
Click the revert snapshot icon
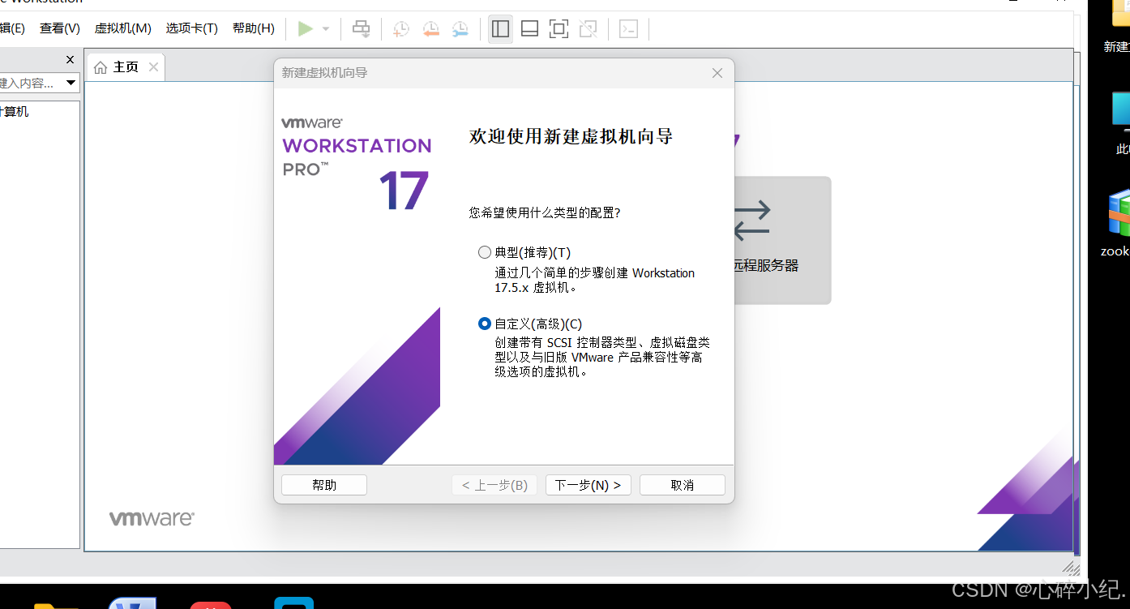tap(430, 28)
